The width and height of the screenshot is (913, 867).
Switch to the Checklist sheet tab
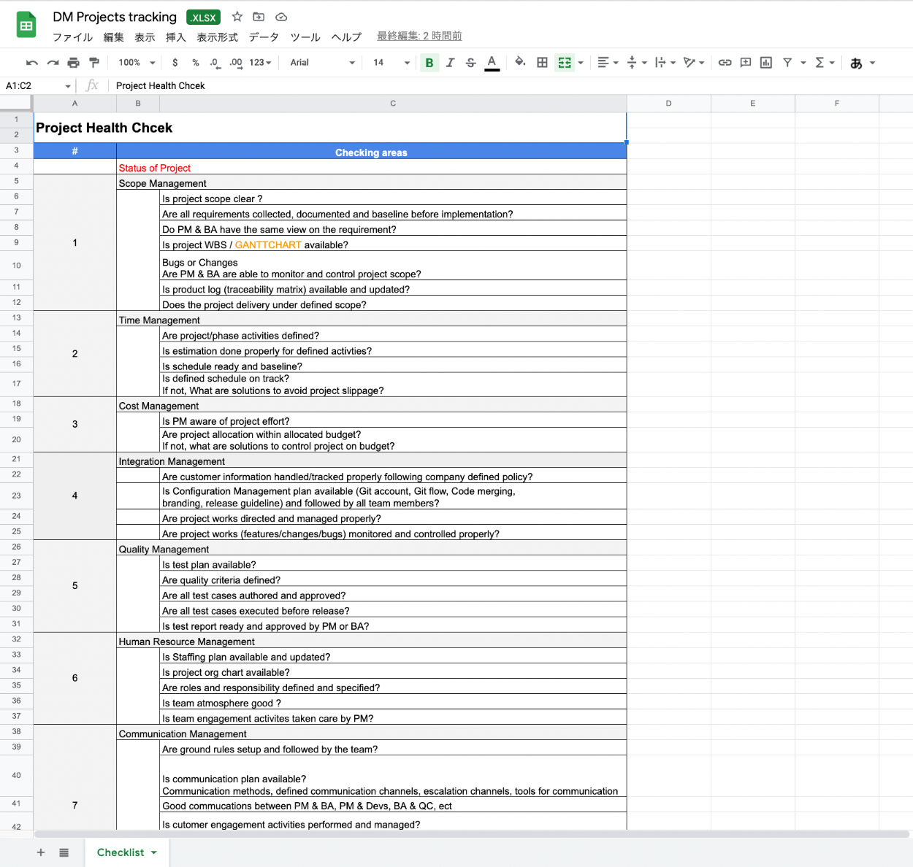tap(121, 852)
